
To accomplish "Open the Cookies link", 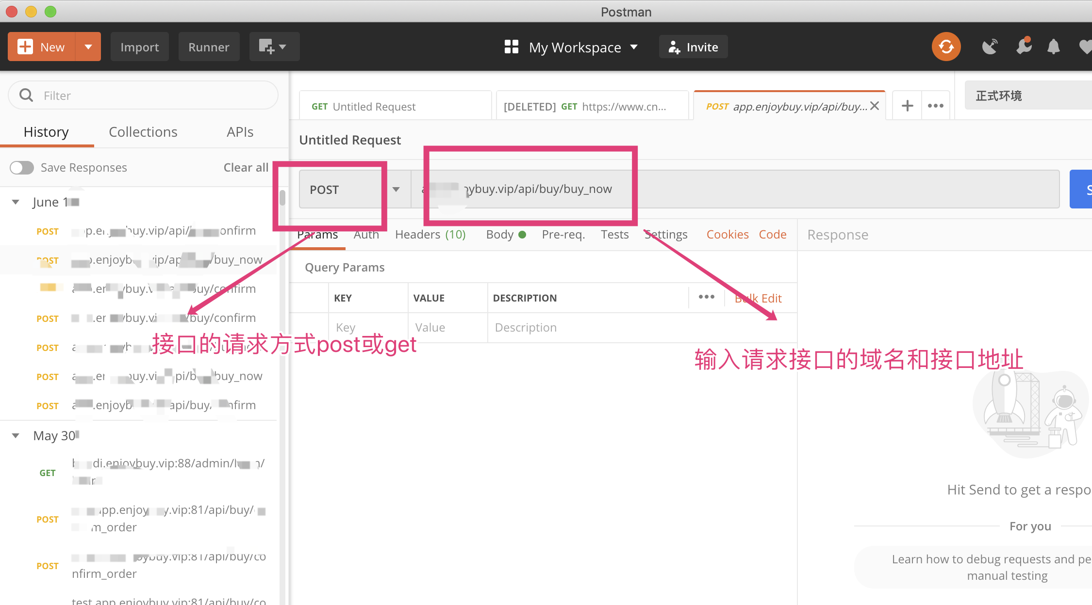I will click(727, 235).
